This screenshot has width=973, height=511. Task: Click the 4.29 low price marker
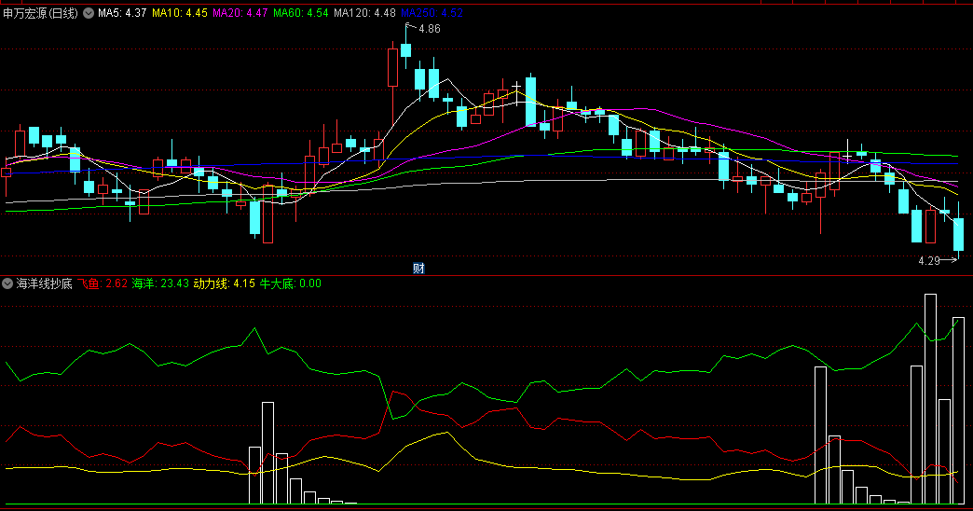click(x=929, y=261)
